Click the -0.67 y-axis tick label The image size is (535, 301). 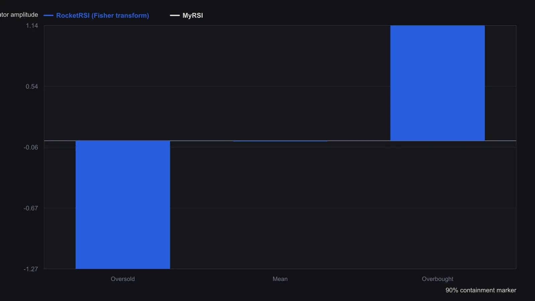(31, 208)
